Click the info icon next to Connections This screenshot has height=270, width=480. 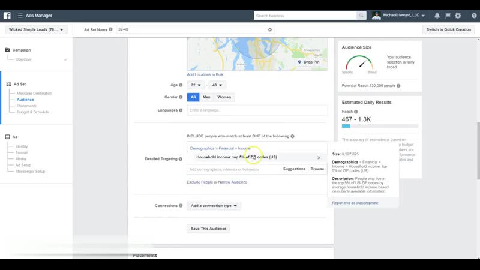pos(181,206)
